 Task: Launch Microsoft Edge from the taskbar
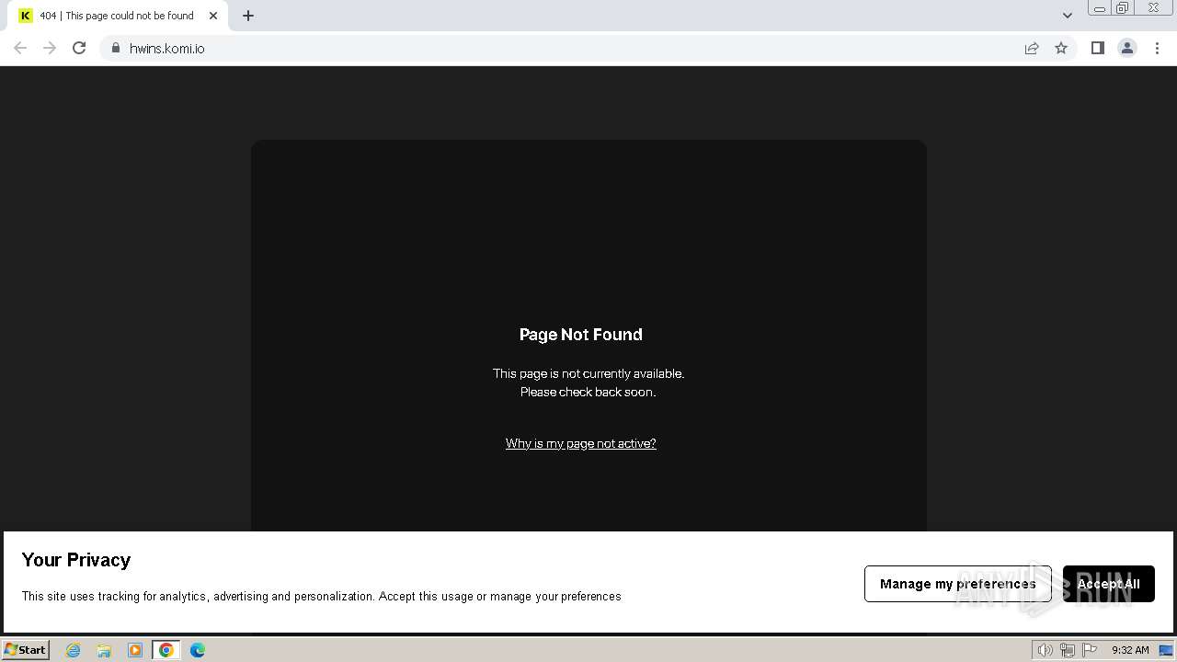198,650
